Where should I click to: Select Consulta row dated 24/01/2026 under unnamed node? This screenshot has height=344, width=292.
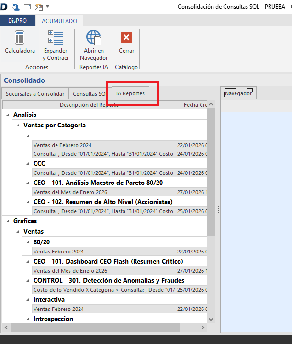[x=120, y=154]
